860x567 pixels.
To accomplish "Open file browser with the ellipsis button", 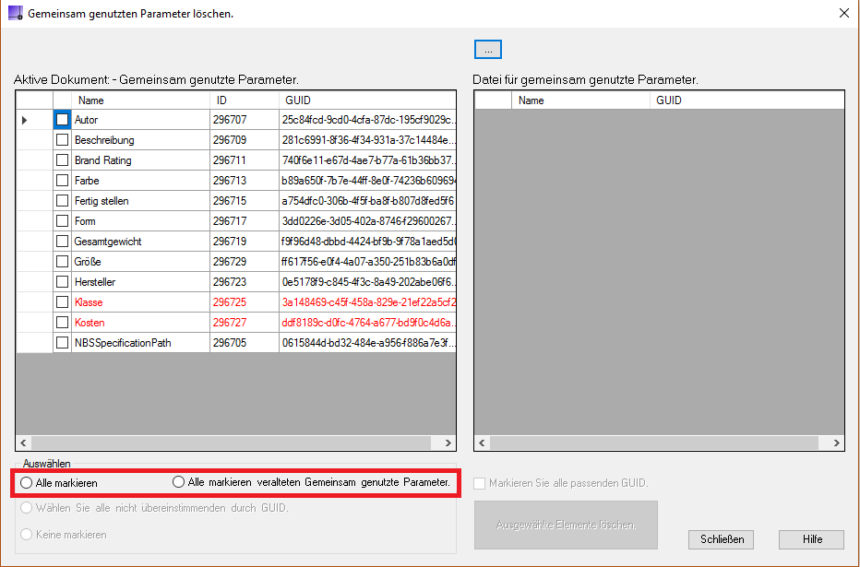I will [488, 50].
